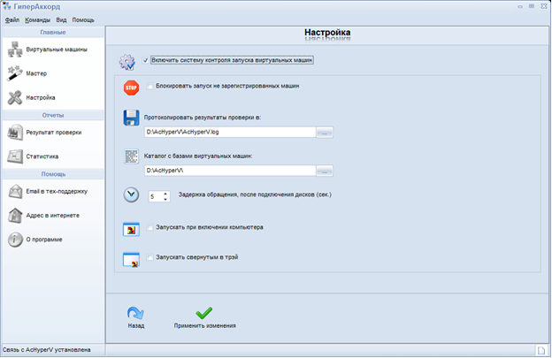Open Результат проверки report icon
Screen dimensions: 552x358
coord(15,133)
